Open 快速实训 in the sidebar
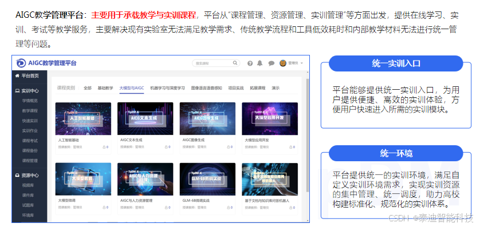Image resolution: width=480 pixels, height=227 pixels. (30, 121)
